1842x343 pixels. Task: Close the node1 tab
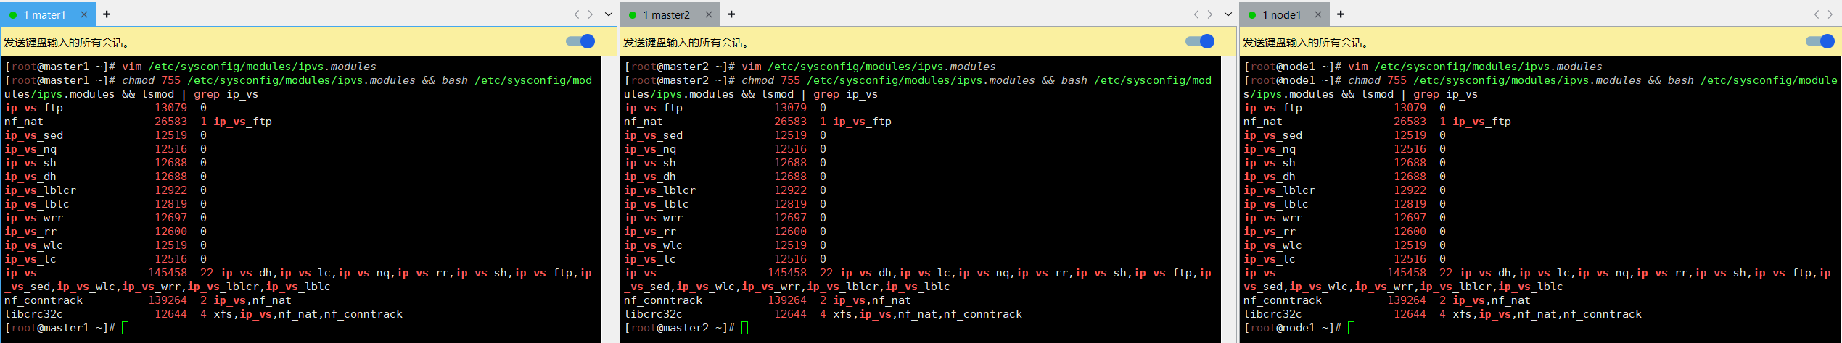tap(1318, 14)
